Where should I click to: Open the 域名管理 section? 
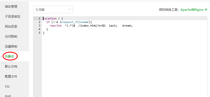coord(11,7)
